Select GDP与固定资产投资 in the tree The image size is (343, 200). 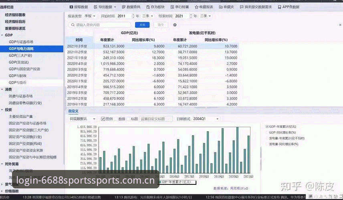[24, 69]
